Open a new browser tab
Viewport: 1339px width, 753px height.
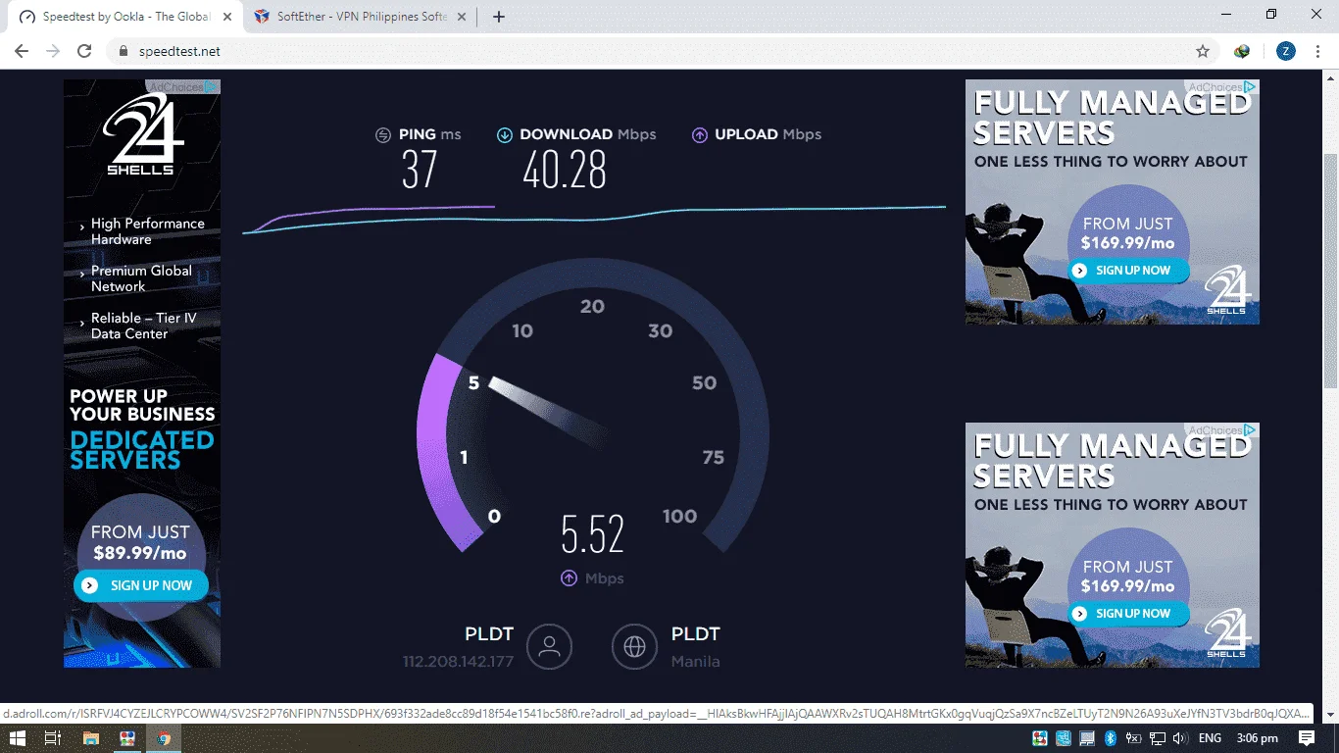(x=498, y=17)
